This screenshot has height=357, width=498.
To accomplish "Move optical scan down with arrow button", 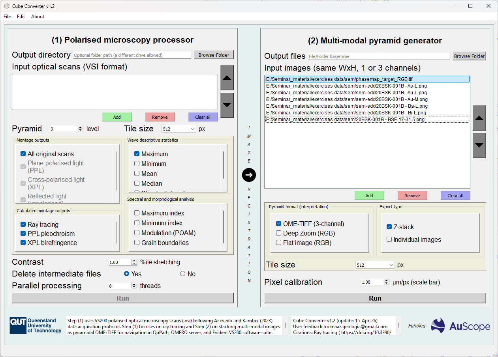I will click(227, 105).
